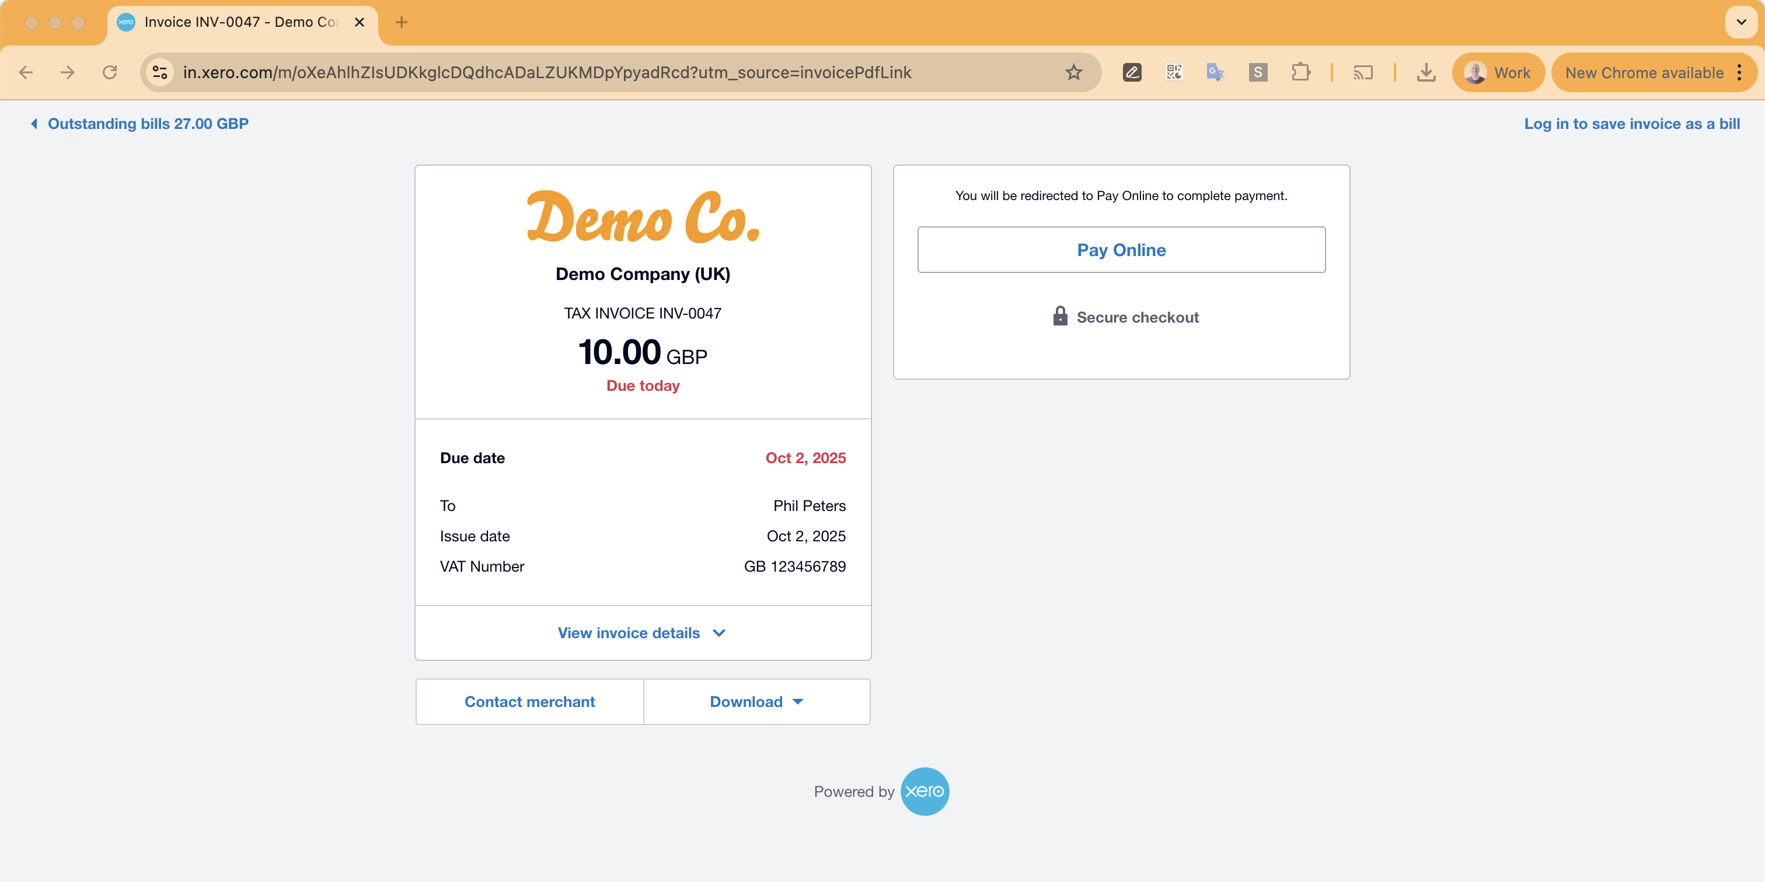This screenshot has height=882, width=1765.
Task: Open the Chrome three-dot menu
Action: pyautogui.click(x=1740, y=72)
